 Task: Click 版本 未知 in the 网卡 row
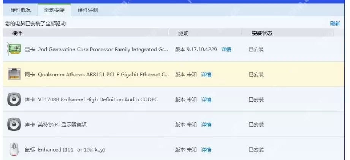(186, 75)
